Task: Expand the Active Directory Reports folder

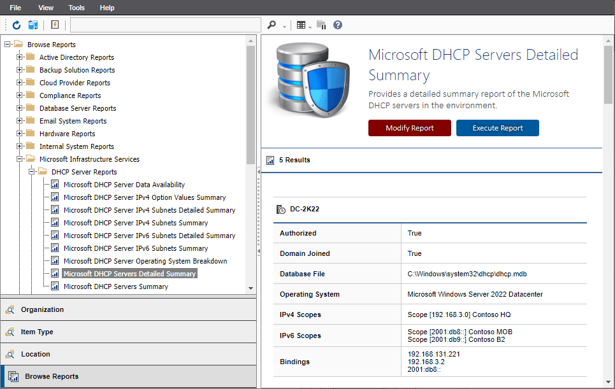Action: pos(19,57)
